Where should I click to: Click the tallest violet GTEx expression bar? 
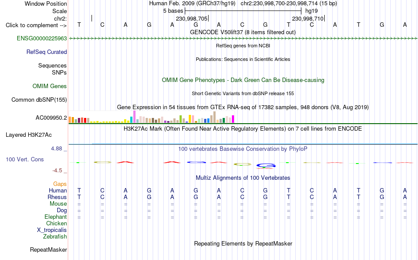click(134, 117)
